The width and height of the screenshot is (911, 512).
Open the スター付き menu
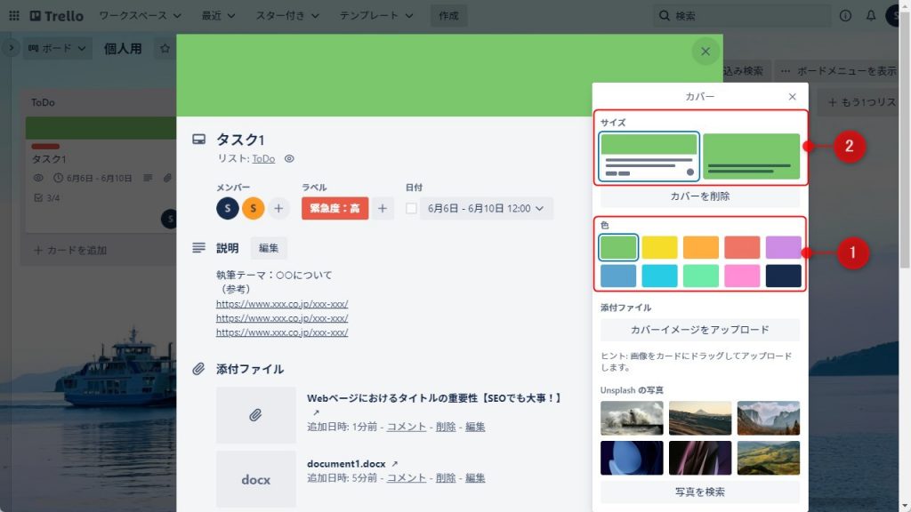point(287,16)
